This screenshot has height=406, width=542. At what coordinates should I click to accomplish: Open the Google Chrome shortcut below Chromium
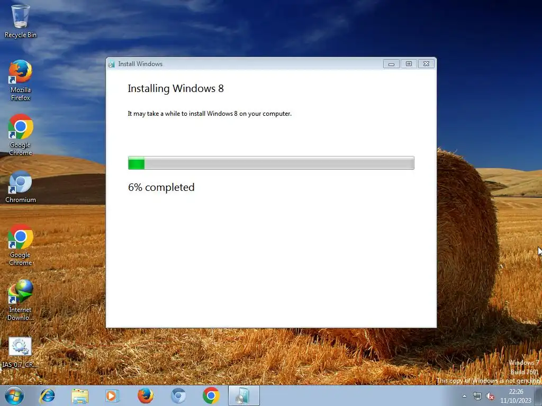[21, 245]
